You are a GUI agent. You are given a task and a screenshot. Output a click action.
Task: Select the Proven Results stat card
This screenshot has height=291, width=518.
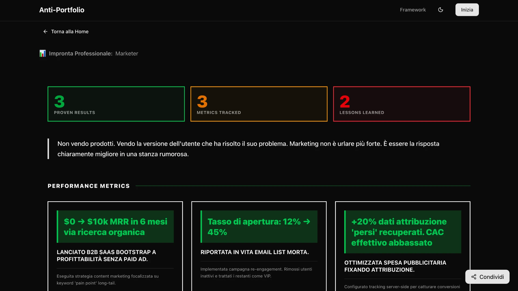116,104
